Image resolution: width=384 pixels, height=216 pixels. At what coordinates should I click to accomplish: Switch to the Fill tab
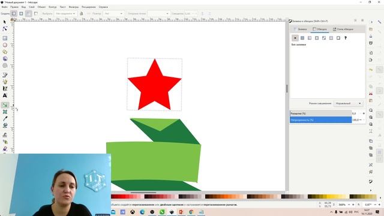click(x=300, y=29)
